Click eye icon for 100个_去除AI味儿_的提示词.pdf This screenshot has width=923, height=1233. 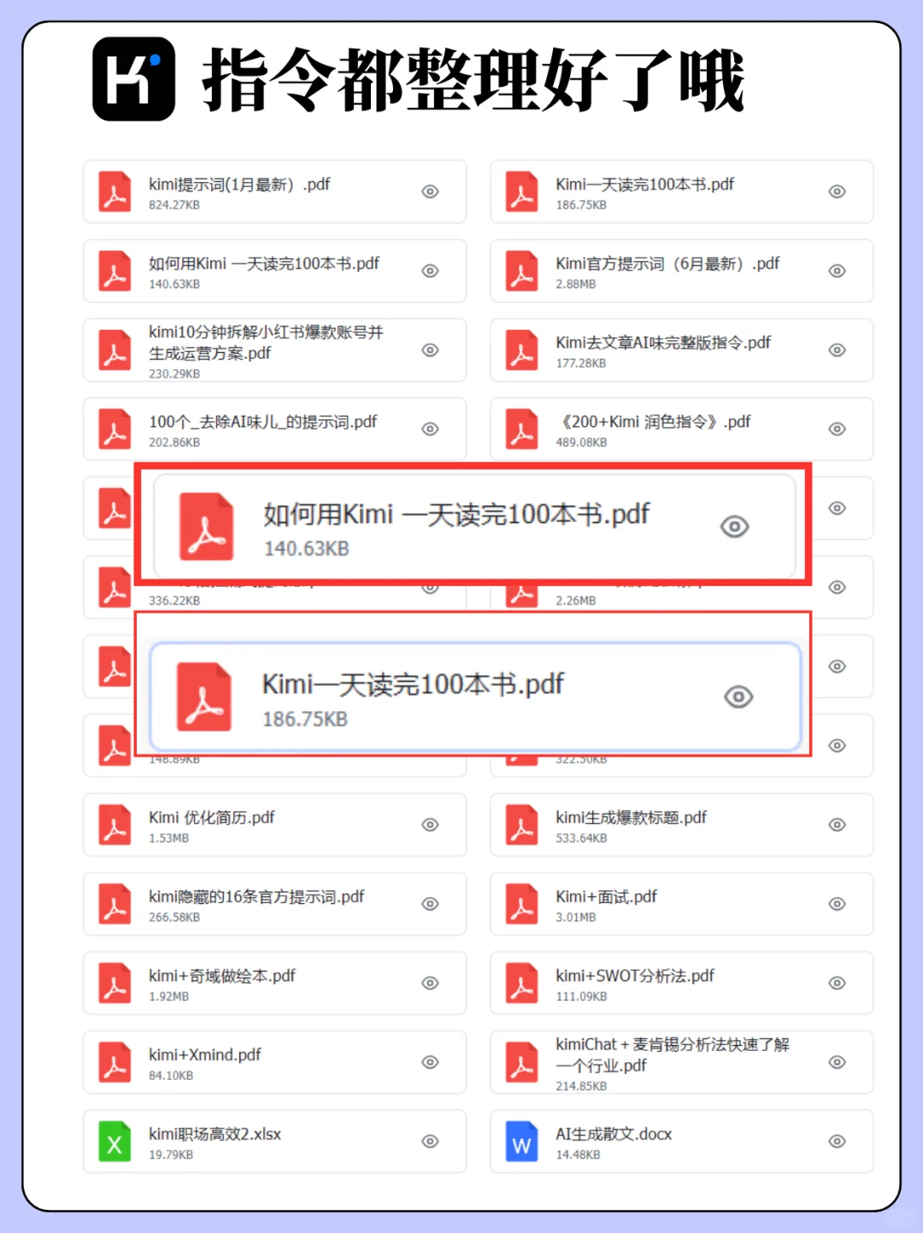[x=431, y=429]
